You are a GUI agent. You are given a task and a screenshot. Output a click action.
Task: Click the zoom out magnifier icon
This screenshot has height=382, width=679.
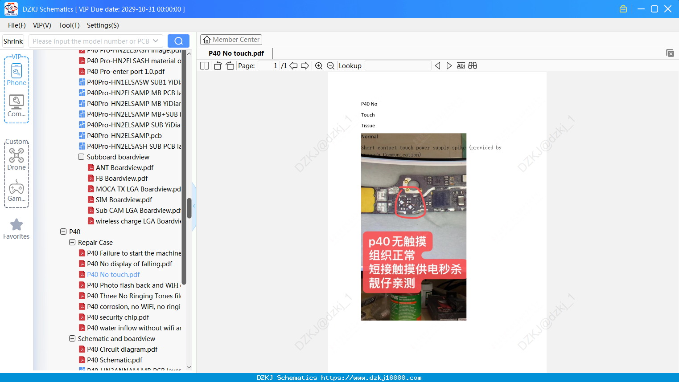click(x=331, y=66)
